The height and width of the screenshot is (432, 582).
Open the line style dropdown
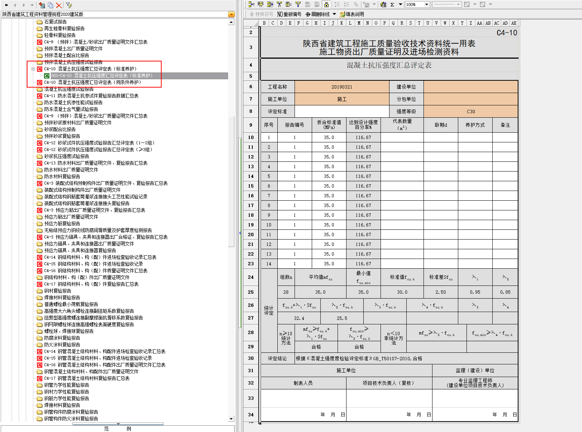pyautogui.click(x=459, y=4)
